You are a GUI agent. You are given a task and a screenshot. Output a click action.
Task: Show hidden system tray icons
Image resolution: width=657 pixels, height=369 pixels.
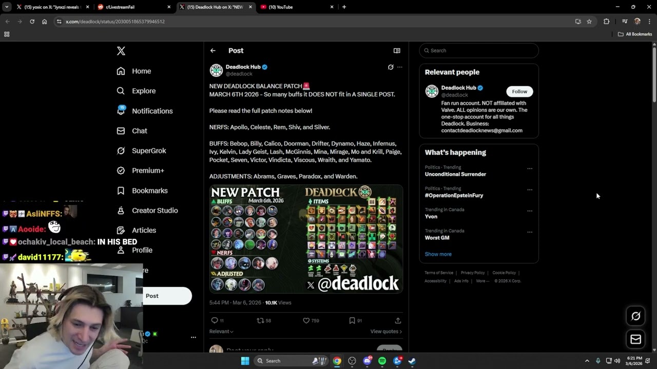(587, 361)
